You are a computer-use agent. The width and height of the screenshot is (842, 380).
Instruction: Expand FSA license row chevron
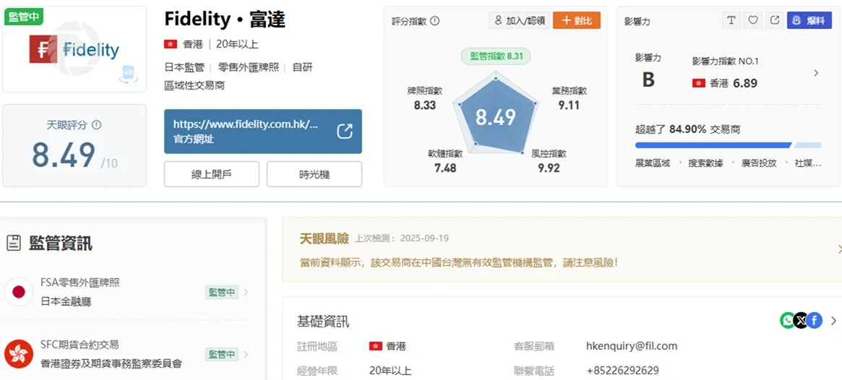tap(246, 293)
